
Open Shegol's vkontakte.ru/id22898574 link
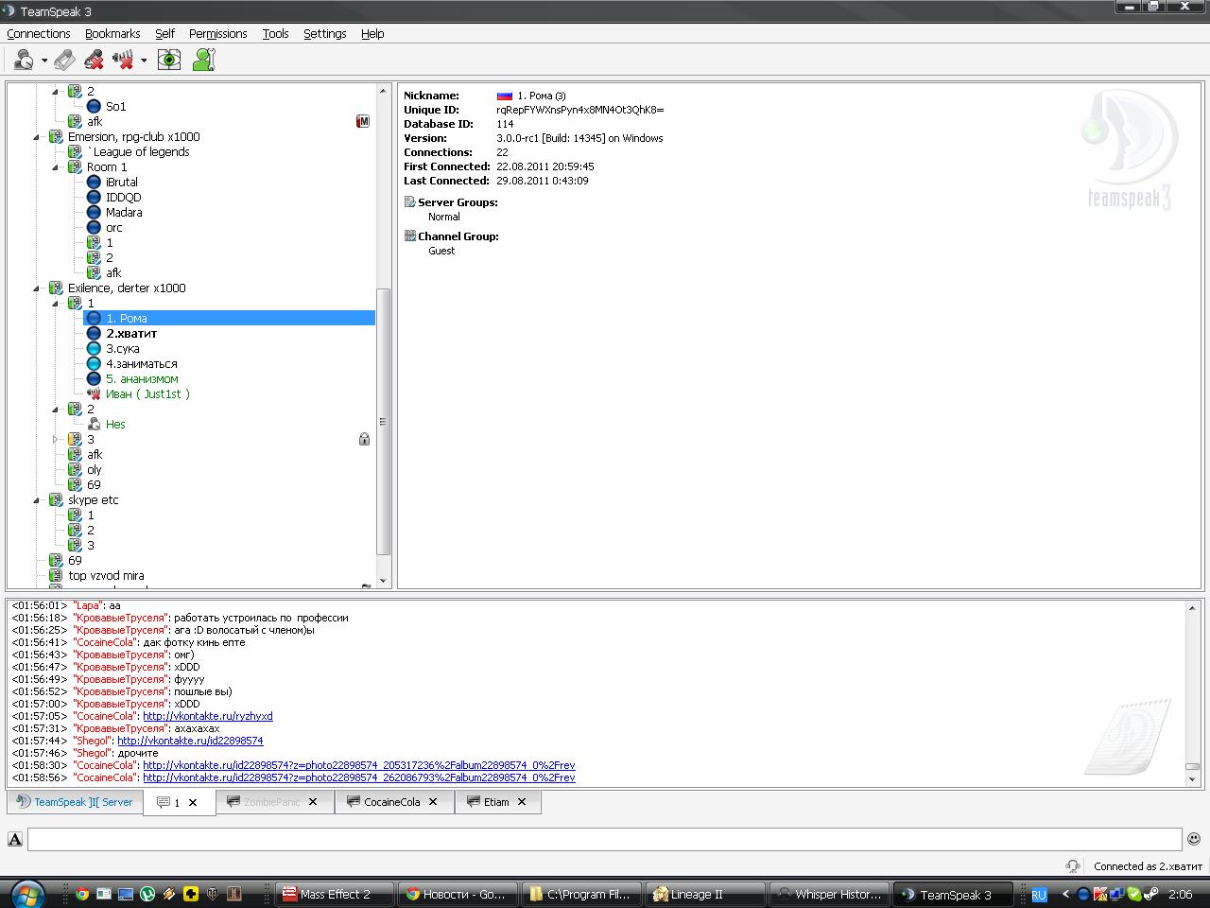(x=190, y=742)
